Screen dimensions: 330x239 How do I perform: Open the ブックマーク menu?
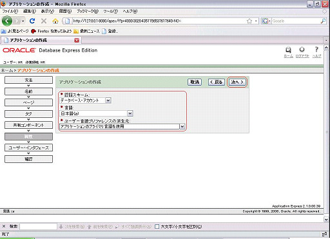[88, 11]
